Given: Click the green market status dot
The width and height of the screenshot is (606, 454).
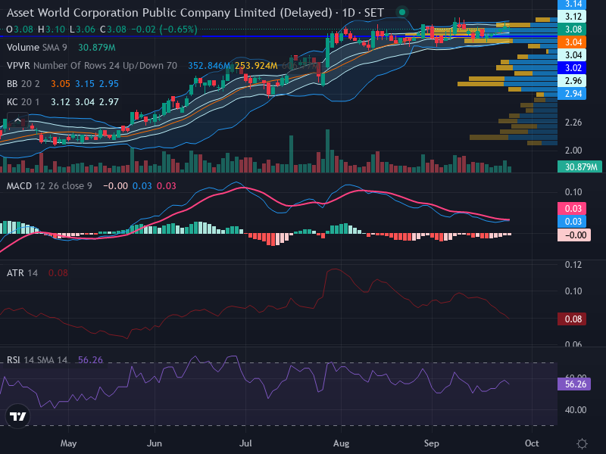Looking at the screenshot, I should (x=402, y=12).
